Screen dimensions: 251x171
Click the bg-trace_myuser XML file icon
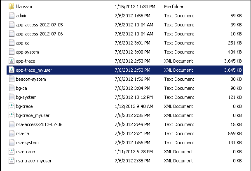click(x=11, y=115)
